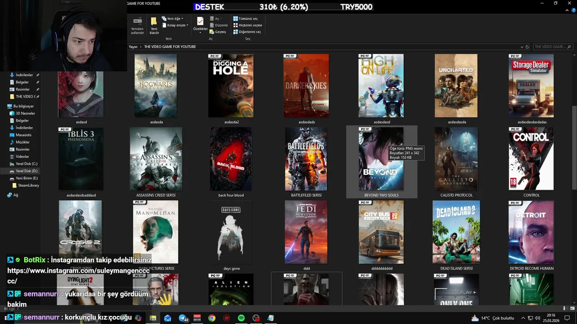Open Spotify from the taskbar
The image size is (577, 324).
(x=241, y=318)
